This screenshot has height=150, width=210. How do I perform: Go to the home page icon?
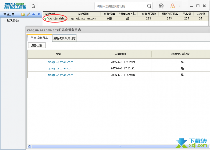33,6
